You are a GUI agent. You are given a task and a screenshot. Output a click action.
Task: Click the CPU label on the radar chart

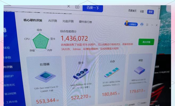tap(27, 39)
